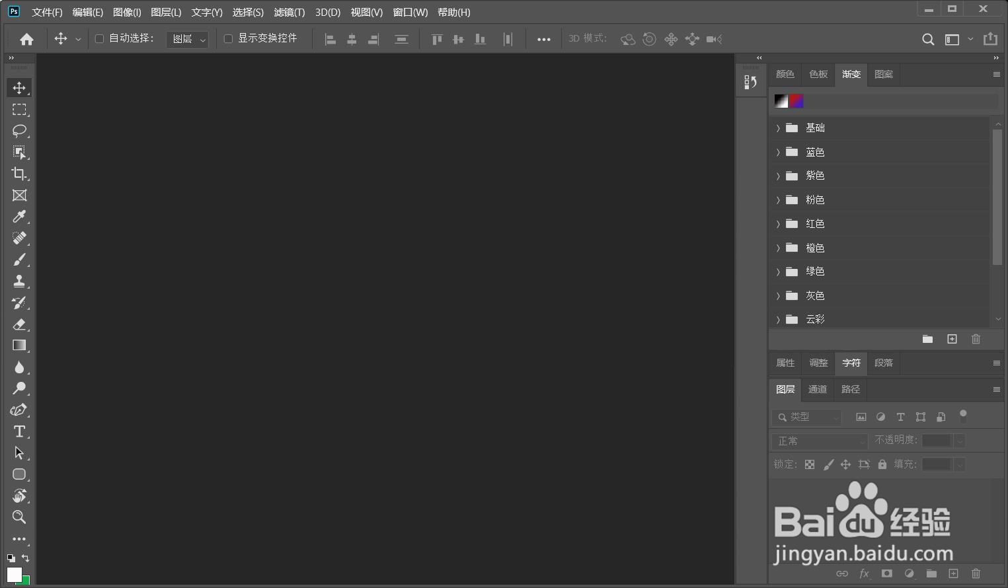1008x588 pixels.
Task: Click the black-white recent gradient swatch
Action: coord(781,101)
